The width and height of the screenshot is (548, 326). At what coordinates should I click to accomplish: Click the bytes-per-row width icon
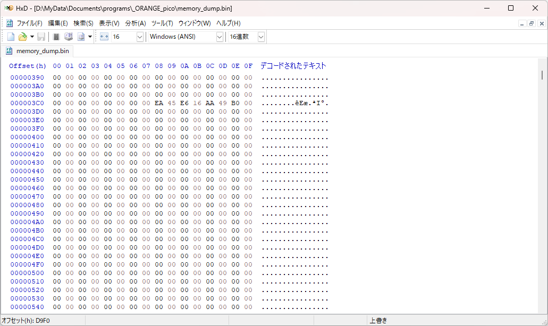click(x=104, y=36)
